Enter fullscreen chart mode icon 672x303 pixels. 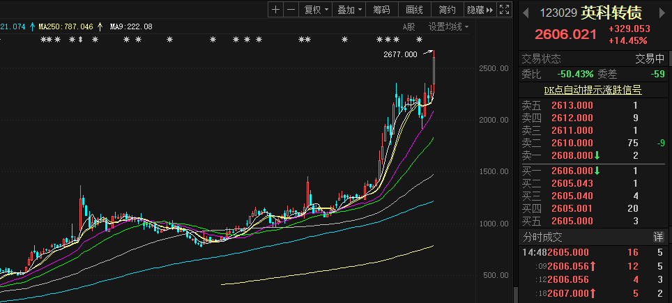click(505, 10)
